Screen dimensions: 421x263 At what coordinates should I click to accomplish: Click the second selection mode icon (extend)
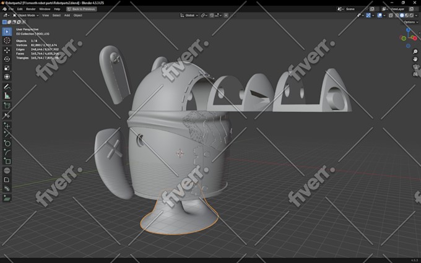tap(9, 22)
